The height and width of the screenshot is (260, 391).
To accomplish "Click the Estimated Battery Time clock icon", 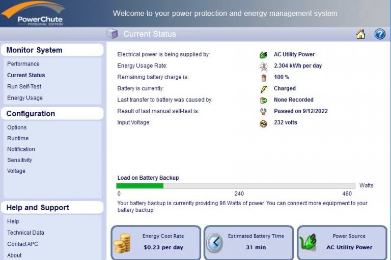I will (x=214, y=243).
